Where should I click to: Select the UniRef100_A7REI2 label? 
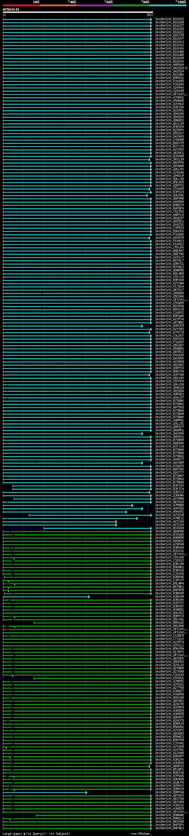(x=170, y=518)
